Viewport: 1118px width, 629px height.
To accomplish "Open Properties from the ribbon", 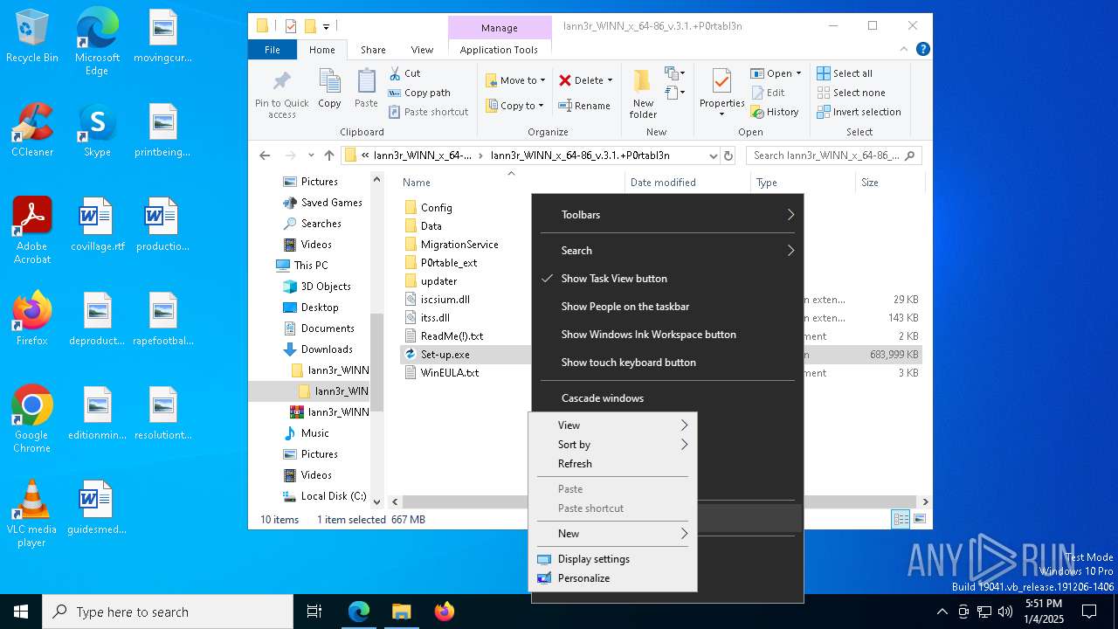I will point(721,93).
